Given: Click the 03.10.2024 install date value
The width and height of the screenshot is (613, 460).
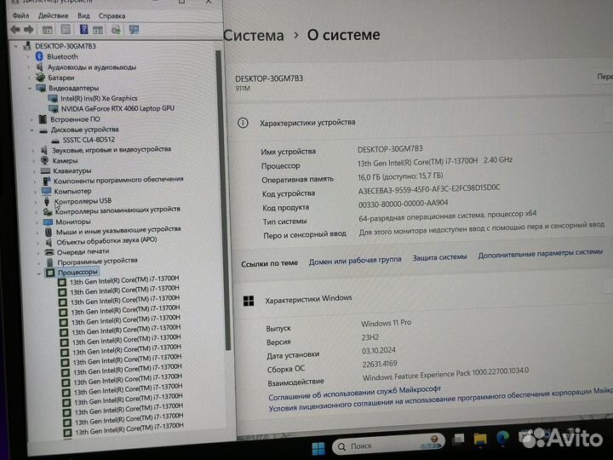Looking at the screenshot, I should pyautogui.click(x=378, y=350).
